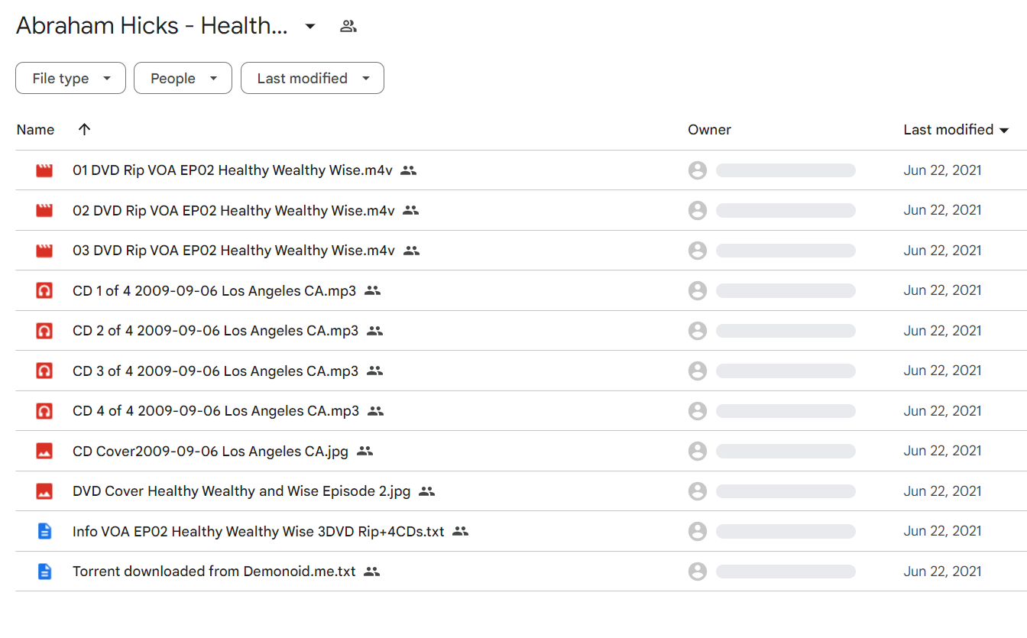Image resolution: width=1027 pixels, height=638 pixels.
Task: Open Torrent downloaded from Demonoid.me txt
Action: [214, 572]
